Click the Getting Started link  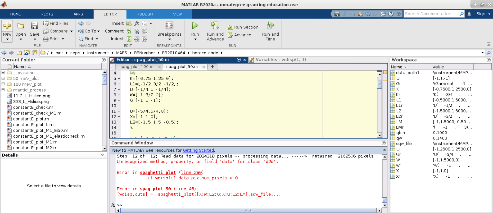198,150
